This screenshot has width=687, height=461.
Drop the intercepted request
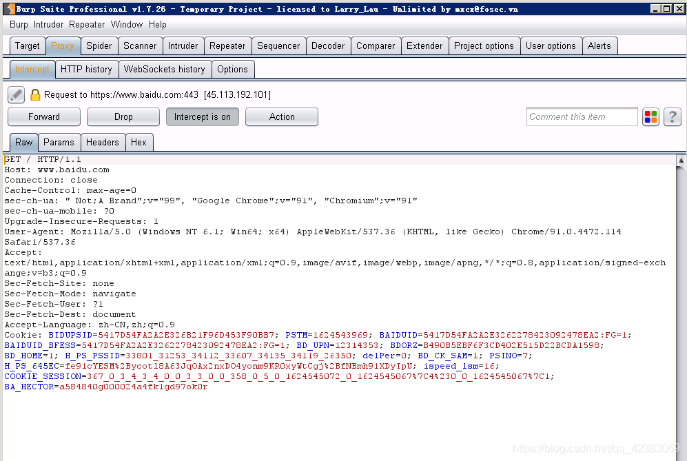tap(123, 117)
